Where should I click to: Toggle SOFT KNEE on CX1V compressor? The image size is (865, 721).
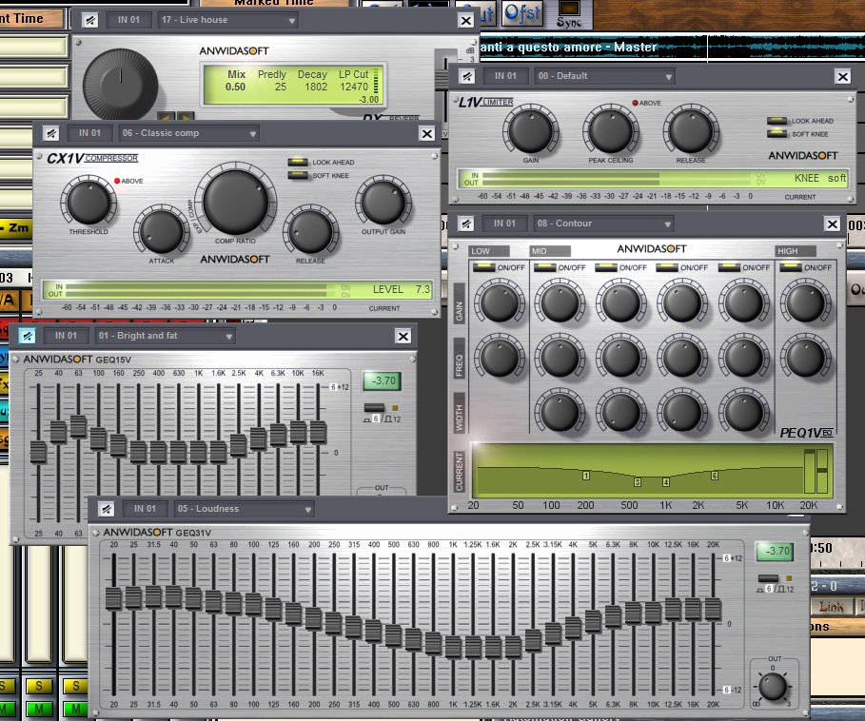298,175
